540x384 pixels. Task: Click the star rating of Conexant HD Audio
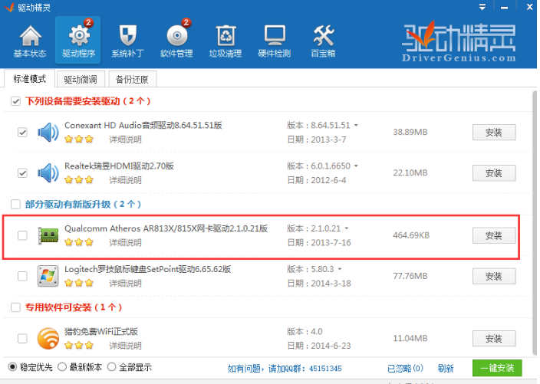(79, 139)
